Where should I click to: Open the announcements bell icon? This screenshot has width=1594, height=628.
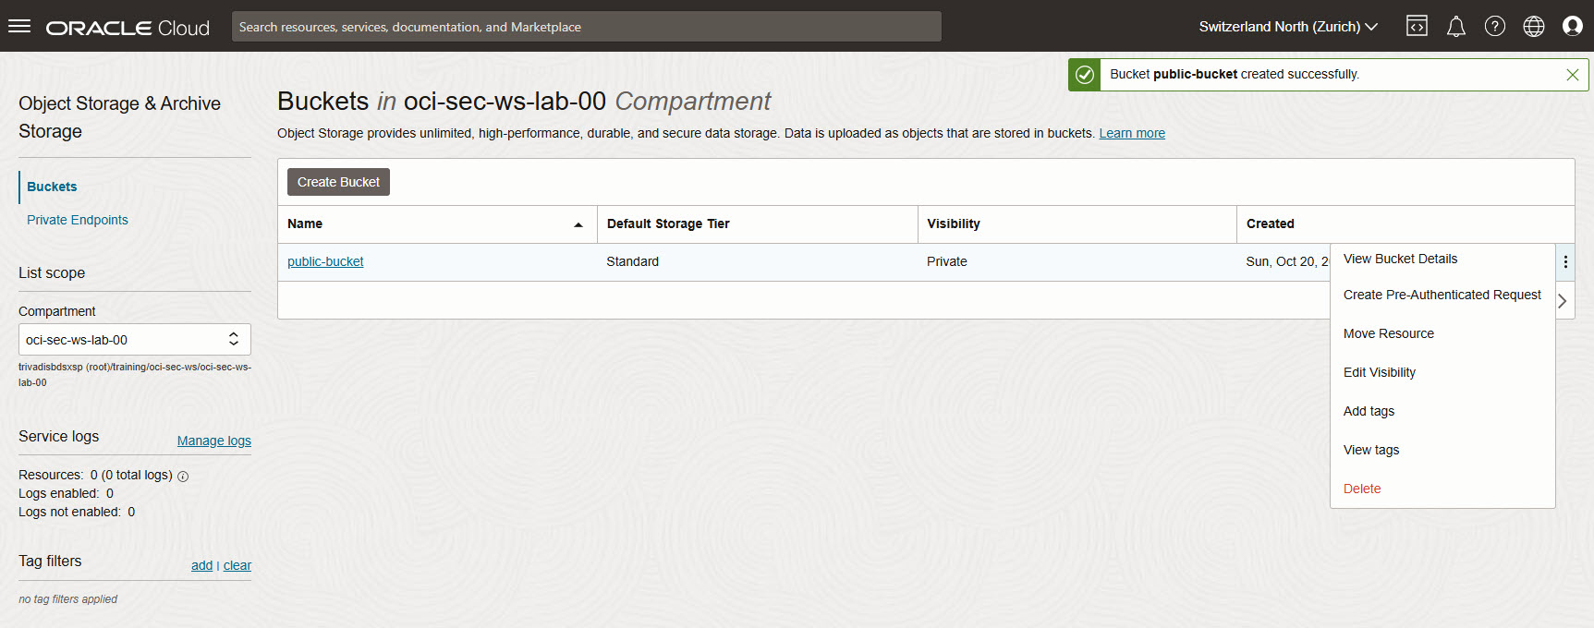tap(1456, 26)
